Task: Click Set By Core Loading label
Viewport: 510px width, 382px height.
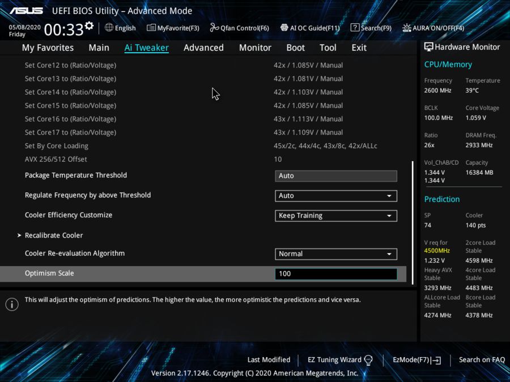Action: 57,146
